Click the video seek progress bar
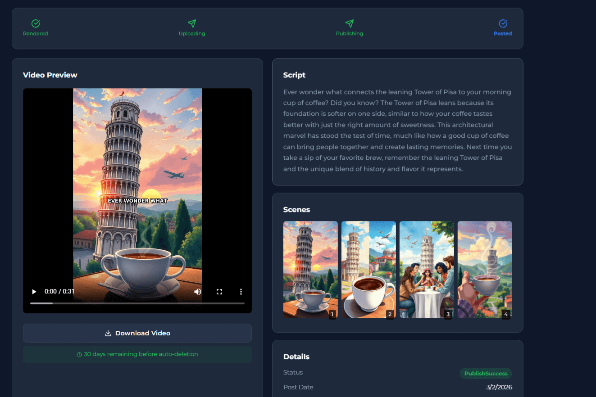The height and width of the screenshot is (397, 596). (x=137, y=303)
